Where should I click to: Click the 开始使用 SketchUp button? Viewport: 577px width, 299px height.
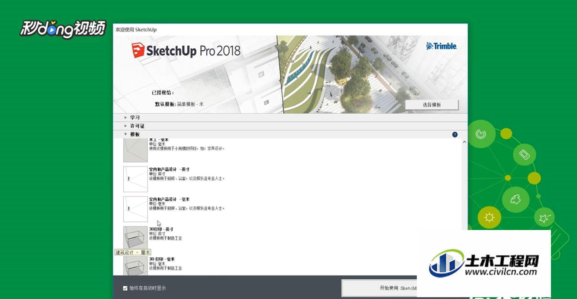tap(379, 288)
